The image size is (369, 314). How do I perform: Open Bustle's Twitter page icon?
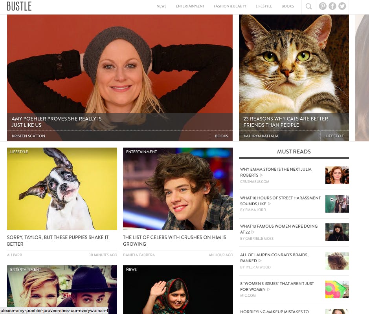click(x=342, y=6)
